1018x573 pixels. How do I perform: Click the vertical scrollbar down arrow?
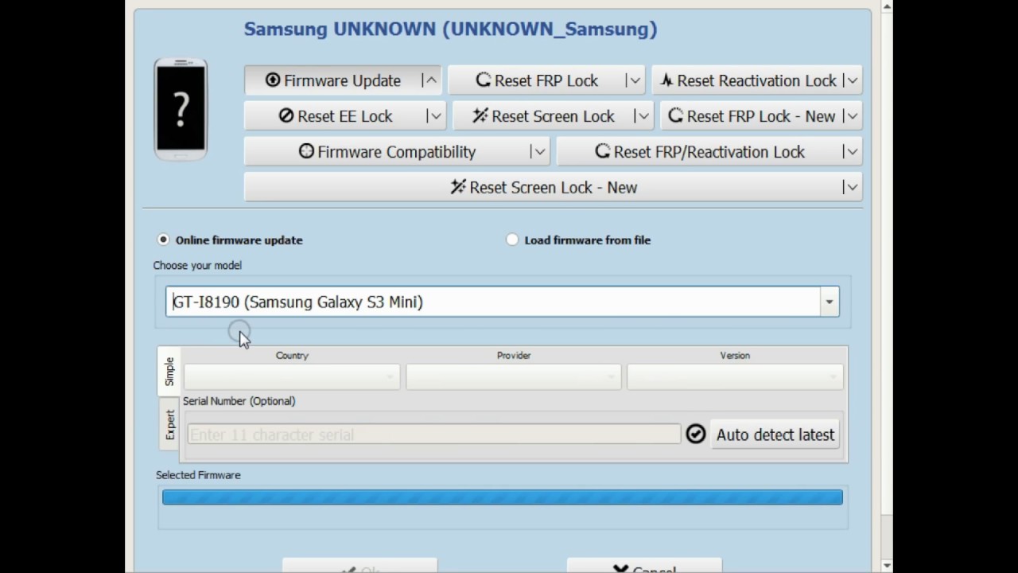pos(887,566)
